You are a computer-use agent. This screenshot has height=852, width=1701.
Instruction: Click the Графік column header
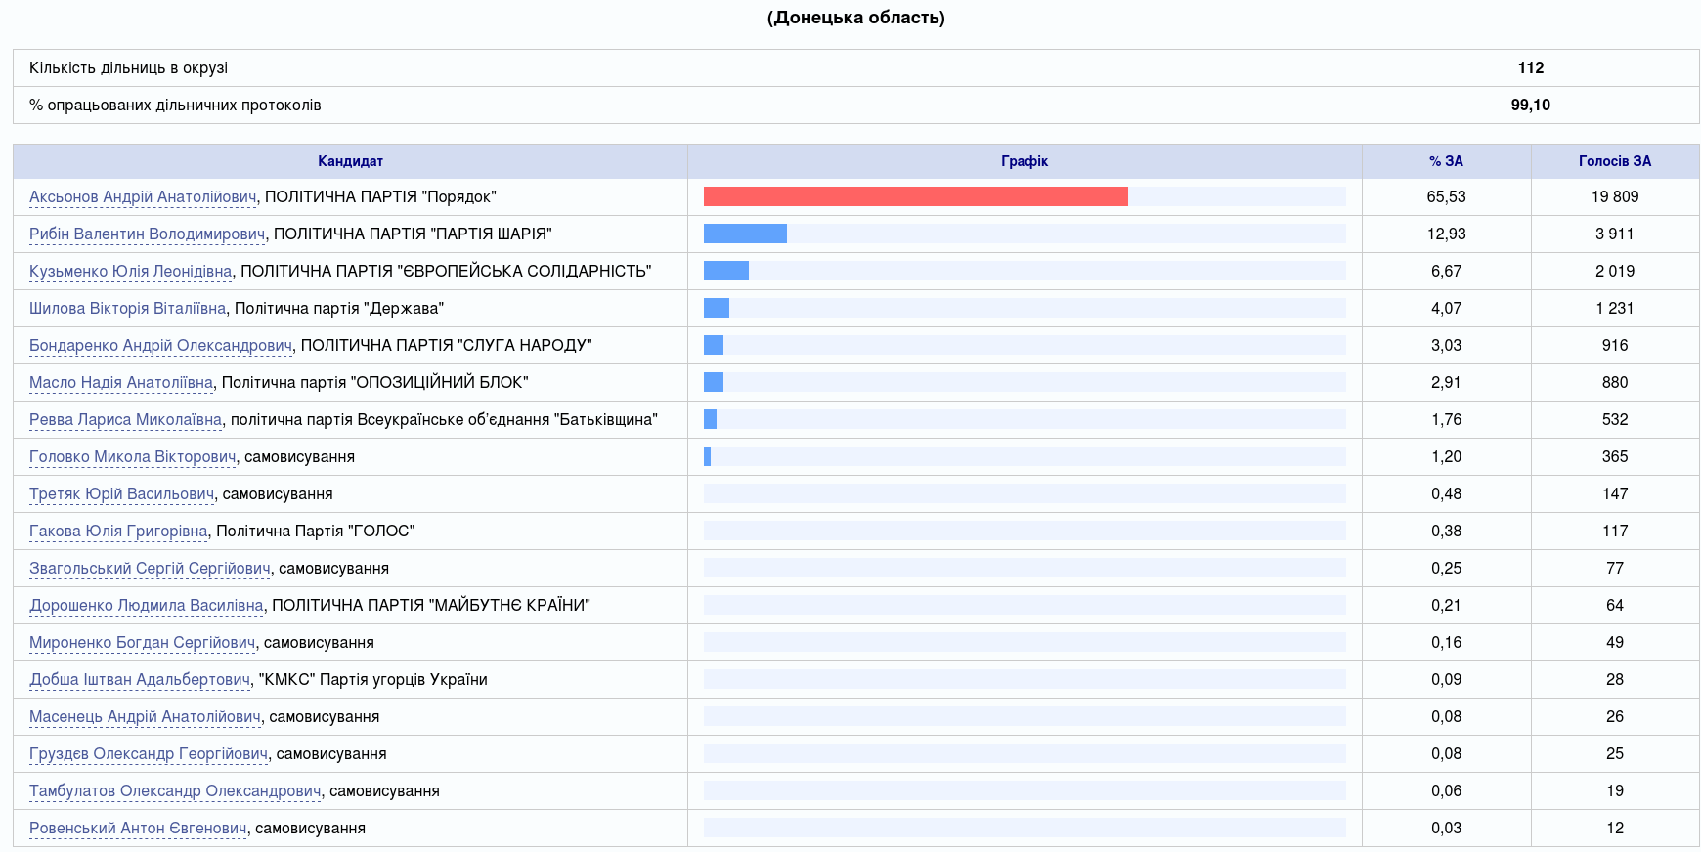[x=1025, y=161]
